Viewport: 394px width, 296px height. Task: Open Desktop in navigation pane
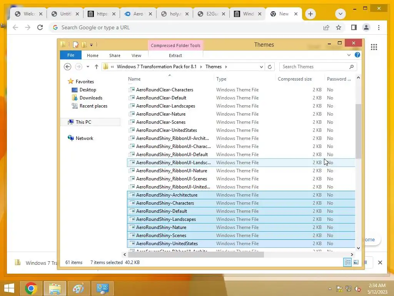88,90
